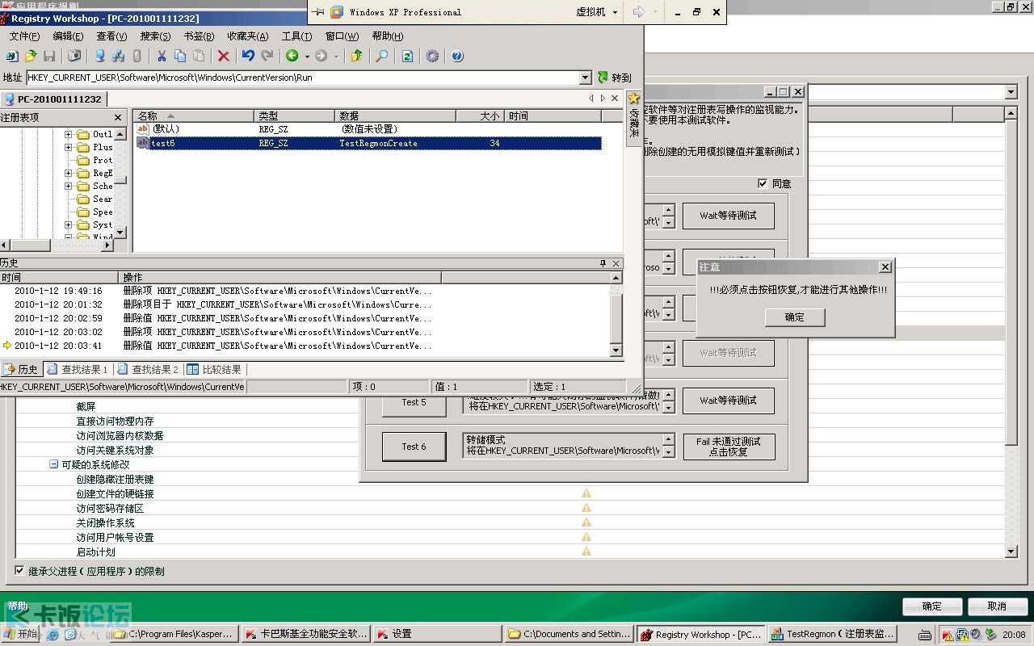Click the registry tree horizontal scrollbar thumb

[x=30, y=245]
